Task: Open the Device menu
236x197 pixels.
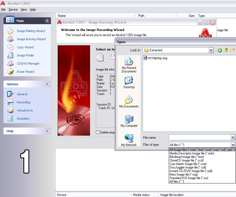Action: click(x=13, y=9)
